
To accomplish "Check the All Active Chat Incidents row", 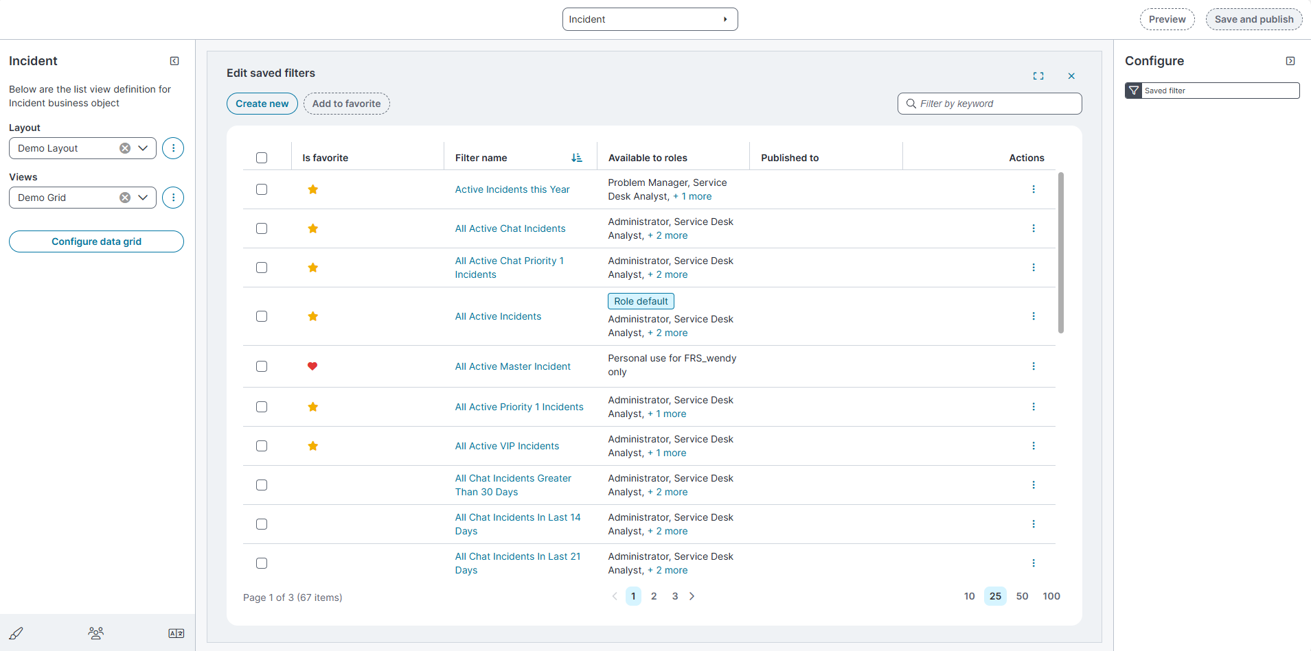I will click(x=262, y=228).
